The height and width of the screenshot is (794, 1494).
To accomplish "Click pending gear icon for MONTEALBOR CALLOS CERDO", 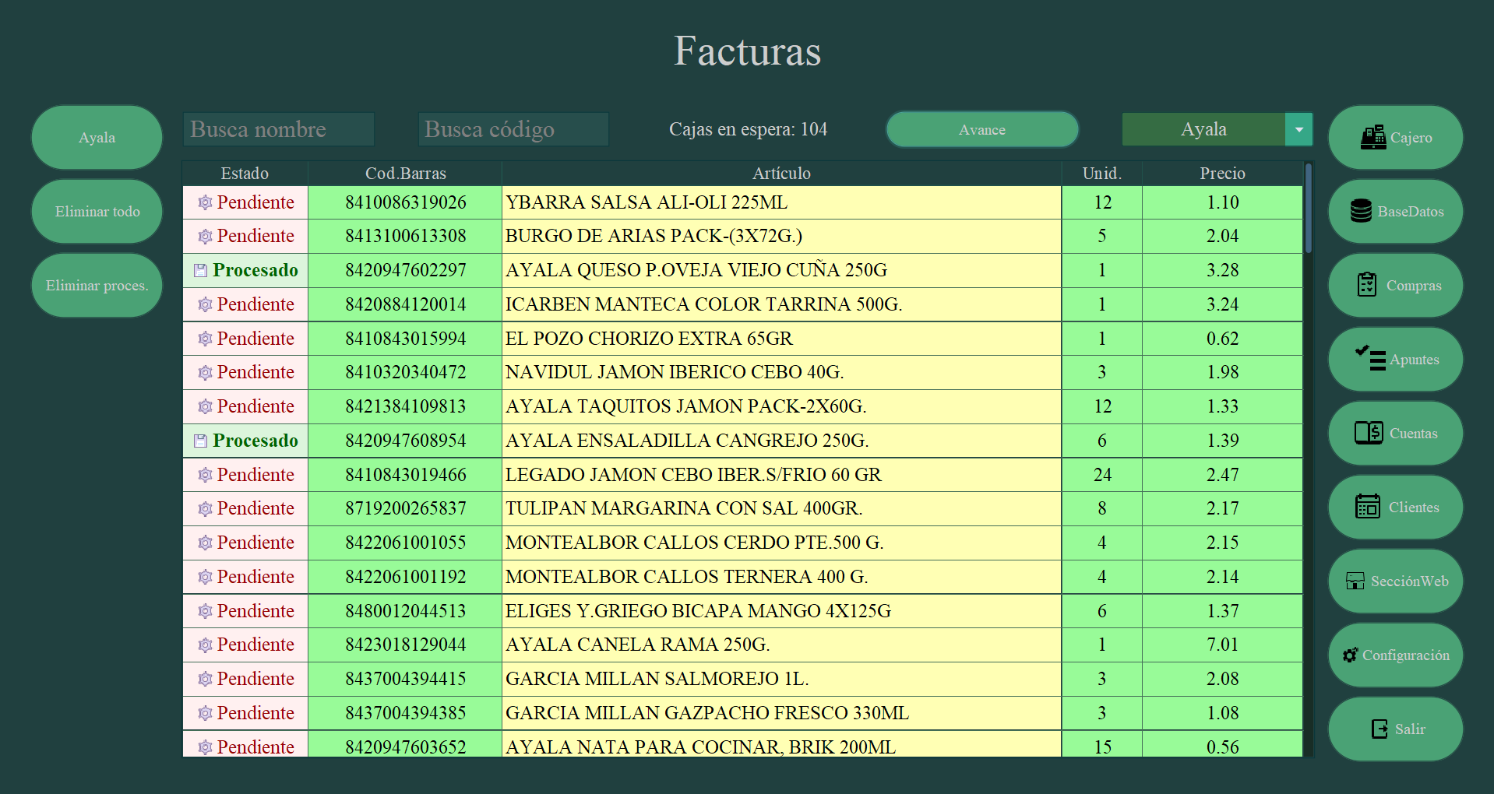I will pos(205,543).
